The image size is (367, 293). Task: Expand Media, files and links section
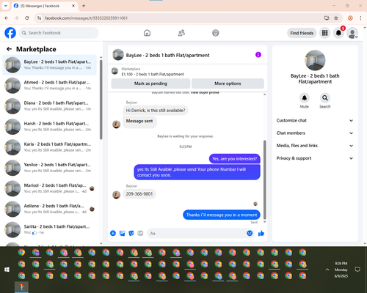pos(315,146)
